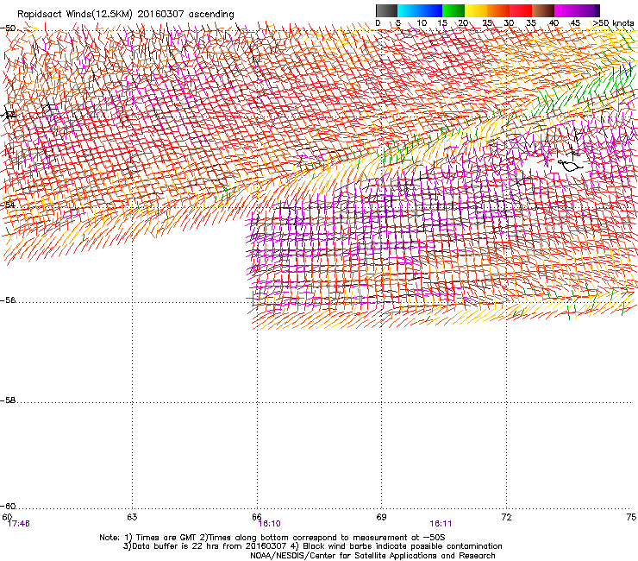Click the '-56' latitude axis label
638x561 pixels.
(8, 300)
